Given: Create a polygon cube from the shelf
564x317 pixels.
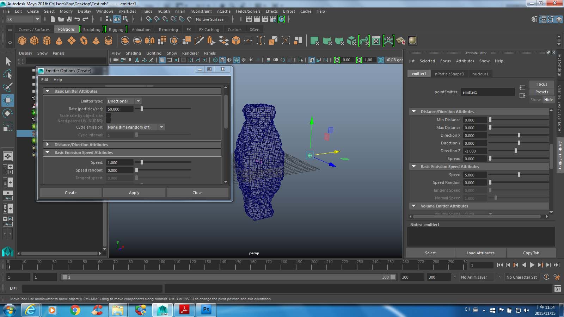Looking at the screenshot, I should (35, 41).
